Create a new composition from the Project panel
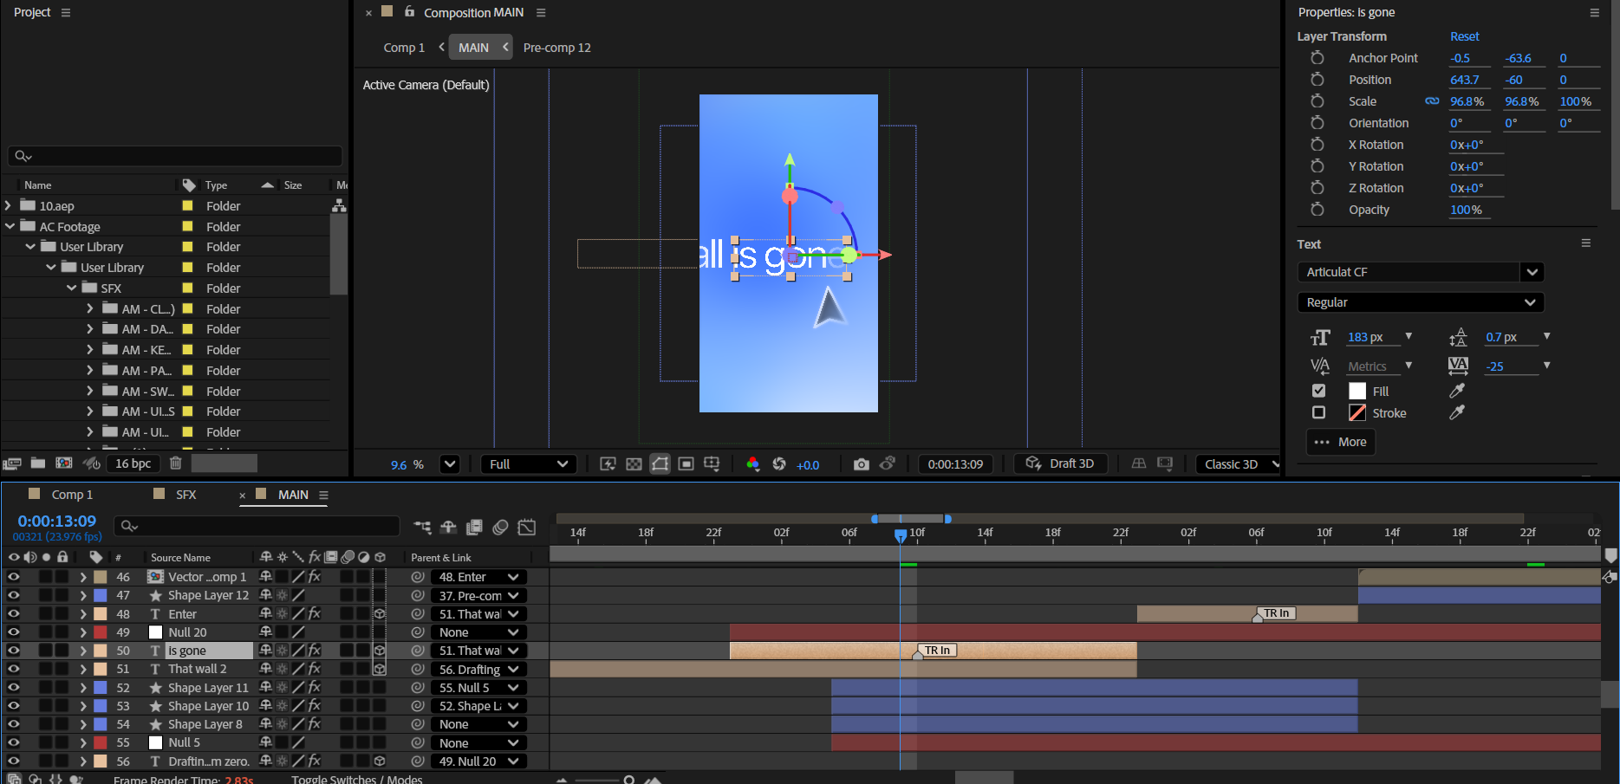 [64, 463]
